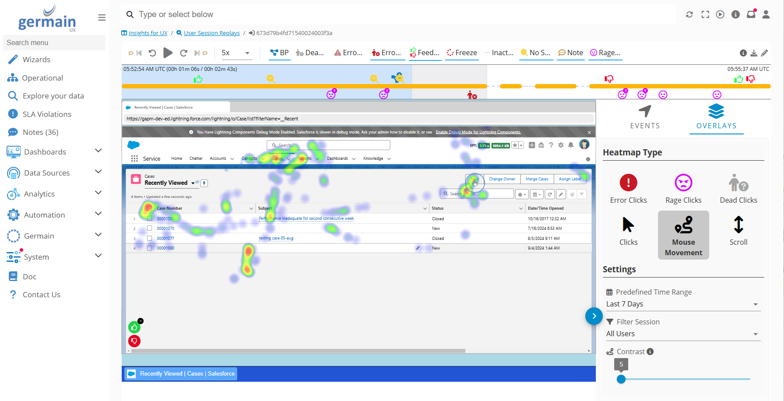Click the Contrast slider handle
This screenshot has height=401, width=784.
(x=621, y=379)
